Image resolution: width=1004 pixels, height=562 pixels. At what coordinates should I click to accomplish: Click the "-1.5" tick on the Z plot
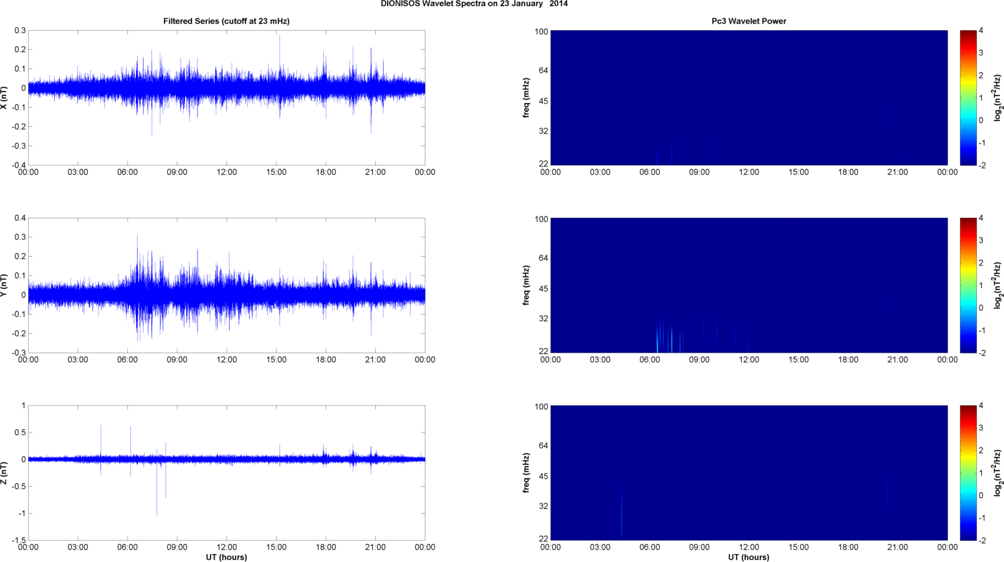[x=19, y=540]
